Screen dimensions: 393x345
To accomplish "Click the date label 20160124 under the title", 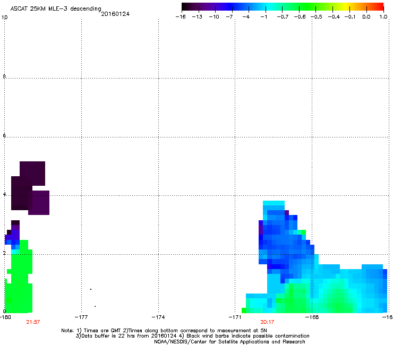I will coord(115,14).
